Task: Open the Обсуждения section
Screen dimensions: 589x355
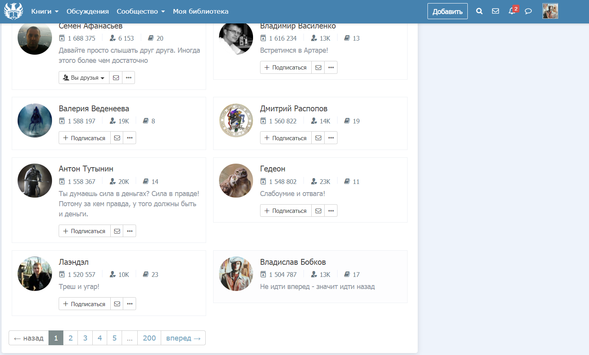Action: [88, 11]
